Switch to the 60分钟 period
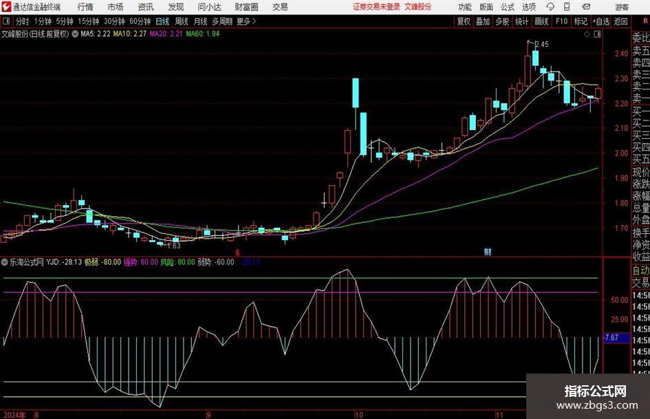Viewport: 650px width, 419px height. coord(140,21)
